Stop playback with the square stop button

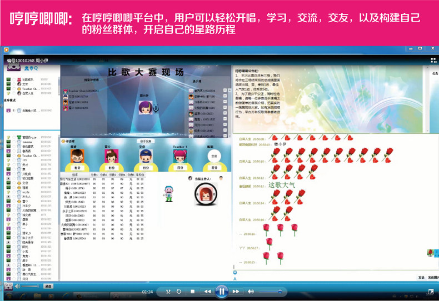(192, 292)
